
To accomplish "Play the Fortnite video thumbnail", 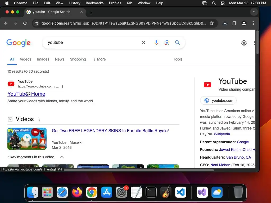I will click(27, 139).
